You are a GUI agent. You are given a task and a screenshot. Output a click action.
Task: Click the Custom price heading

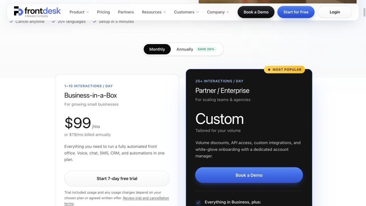tap(220, 119)
